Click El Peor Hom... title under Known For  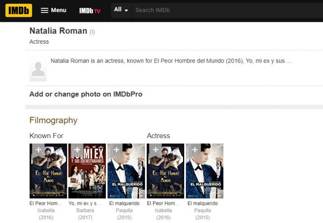click(46, 203)
